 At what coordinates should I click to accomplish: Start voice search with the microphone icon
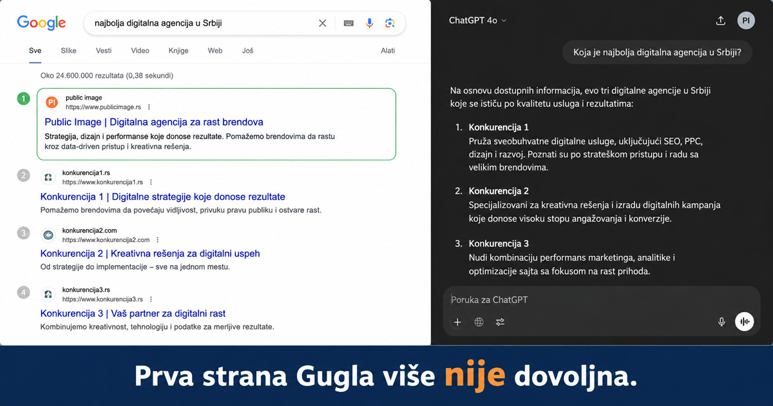click(370, 23)
